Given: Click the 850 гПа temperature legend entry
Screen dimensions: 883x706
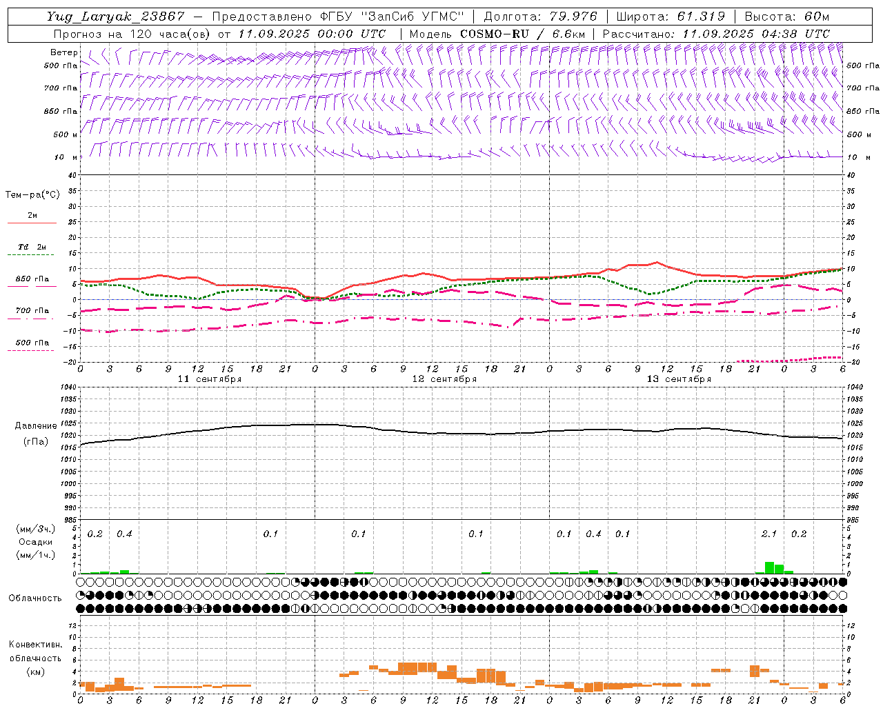Looking at the screenshot, I should (x=32, y=279).
